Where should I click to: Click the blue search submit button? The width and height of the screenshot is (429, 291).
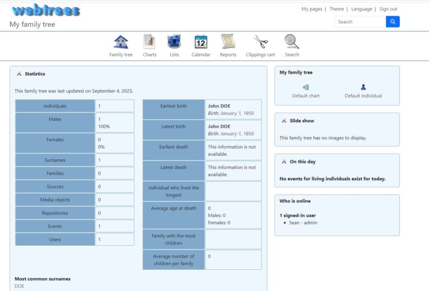pyautogui.click(x=393, y=22)
